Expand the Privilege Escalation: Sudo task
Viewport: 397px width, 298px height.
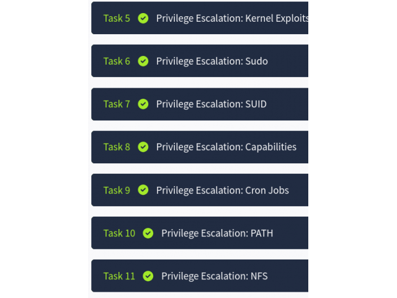point(200,61)
